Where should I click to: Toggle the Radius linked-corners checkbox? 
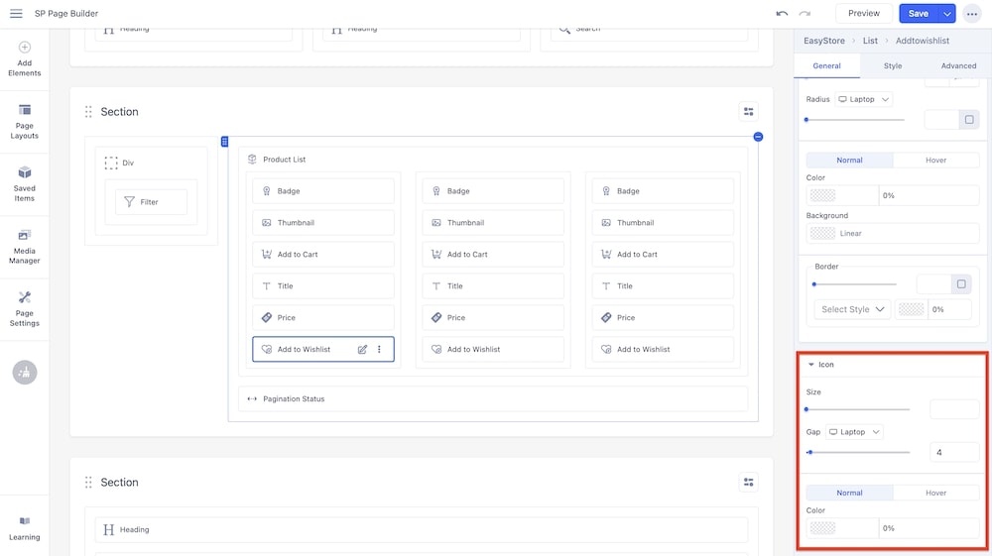[968, 120]
